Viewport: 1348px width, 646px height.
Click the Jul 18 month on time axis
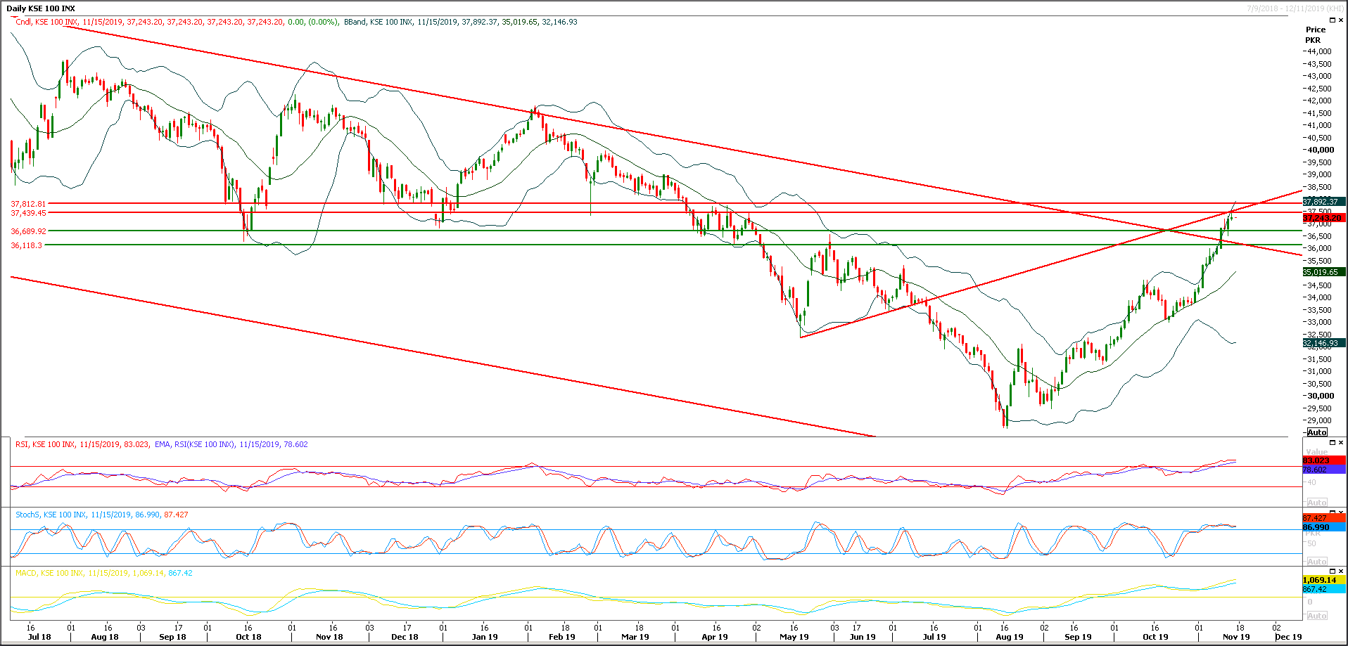pos(39,637)
